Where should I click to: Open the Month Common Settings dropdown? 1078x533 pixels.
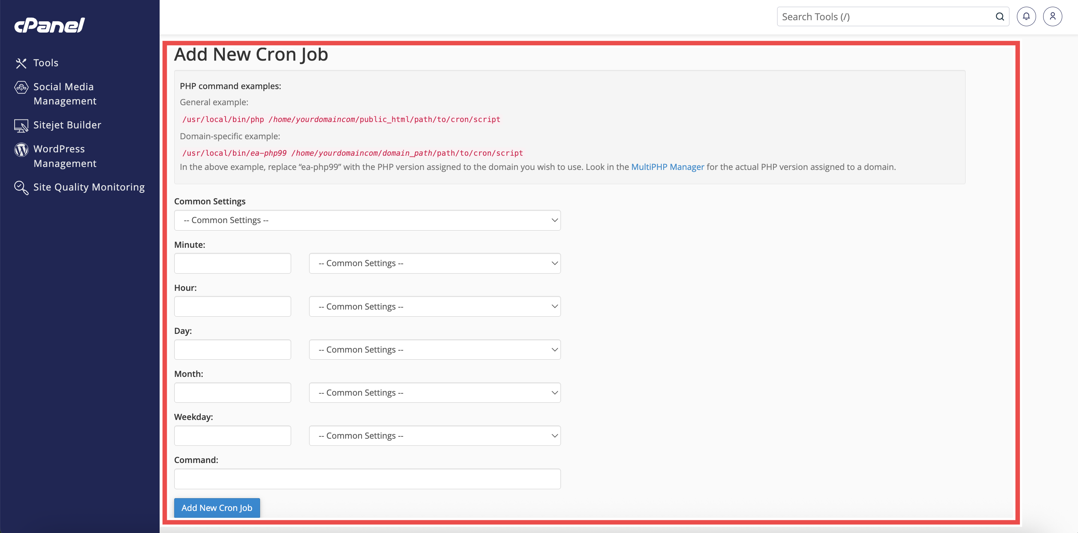(434, 393)
